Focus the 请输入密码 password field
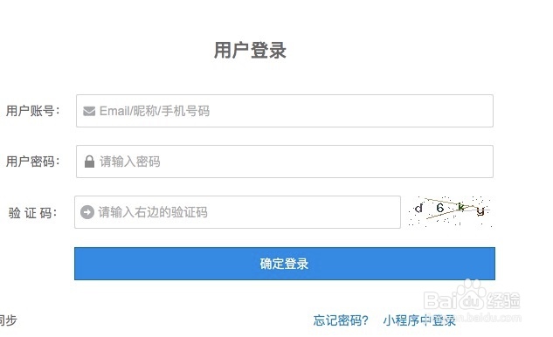This screenshot has width=553, height=337. click(285, 162)
